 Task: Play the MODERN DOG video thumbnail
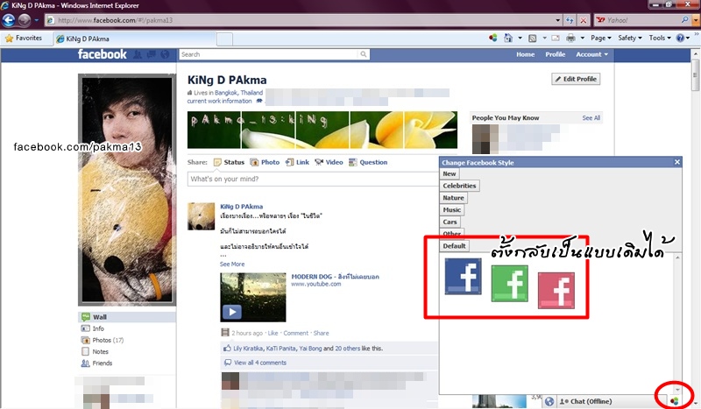(x=253, y=297)
